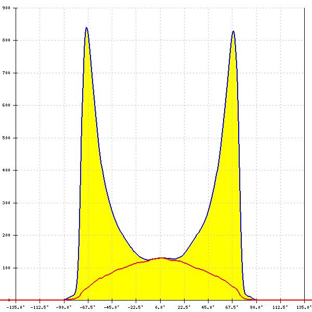The height and width of the screenshot is (312, 312).
Task: Click the -45.0° x-axis label
Action: pos(112,307)
